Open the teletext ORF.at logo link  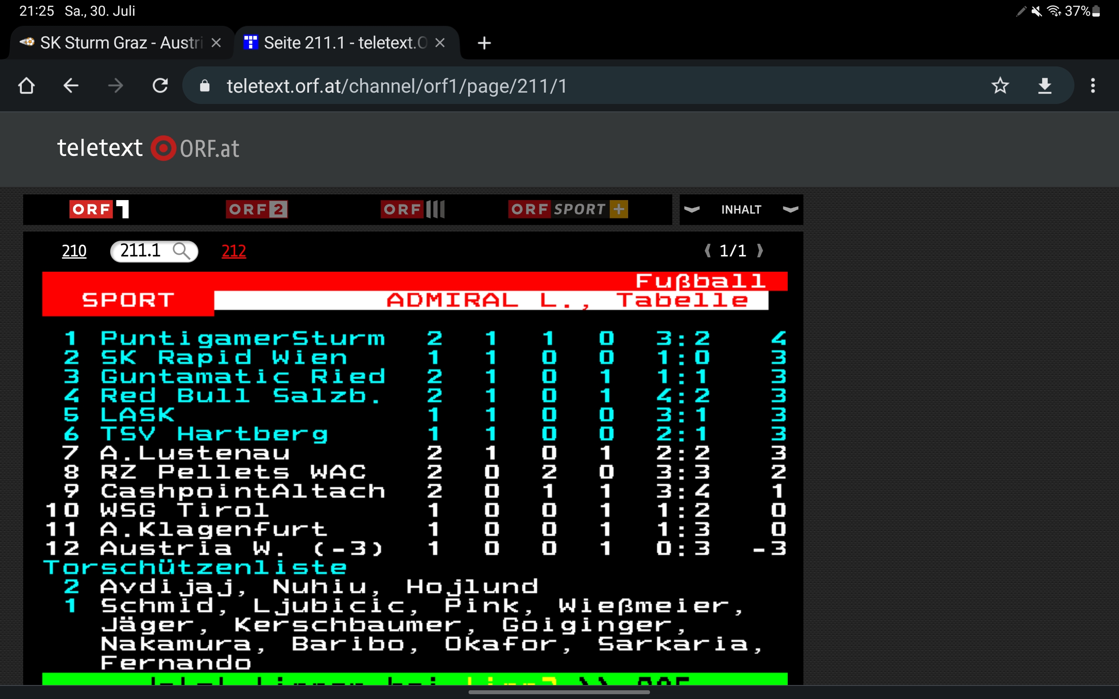coord(148,149)
